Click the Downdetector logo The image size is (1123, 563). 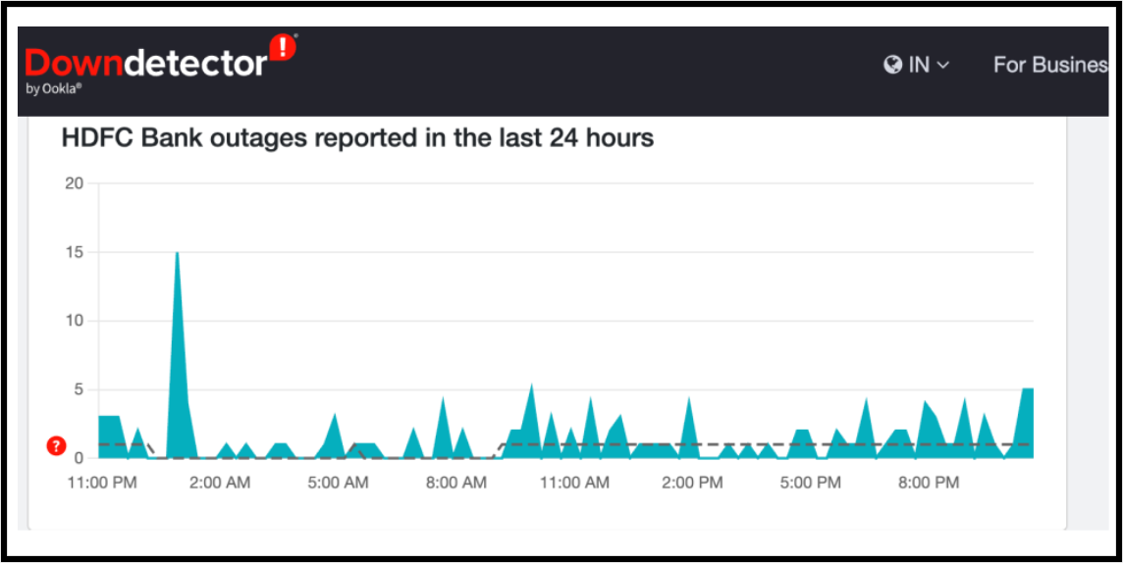147,65
